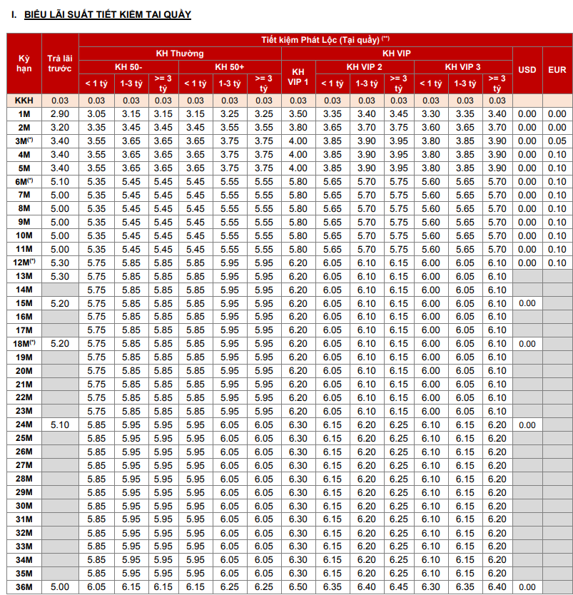
Task: Select the 'EUR' column header
Action: click(x=557, y=69)
